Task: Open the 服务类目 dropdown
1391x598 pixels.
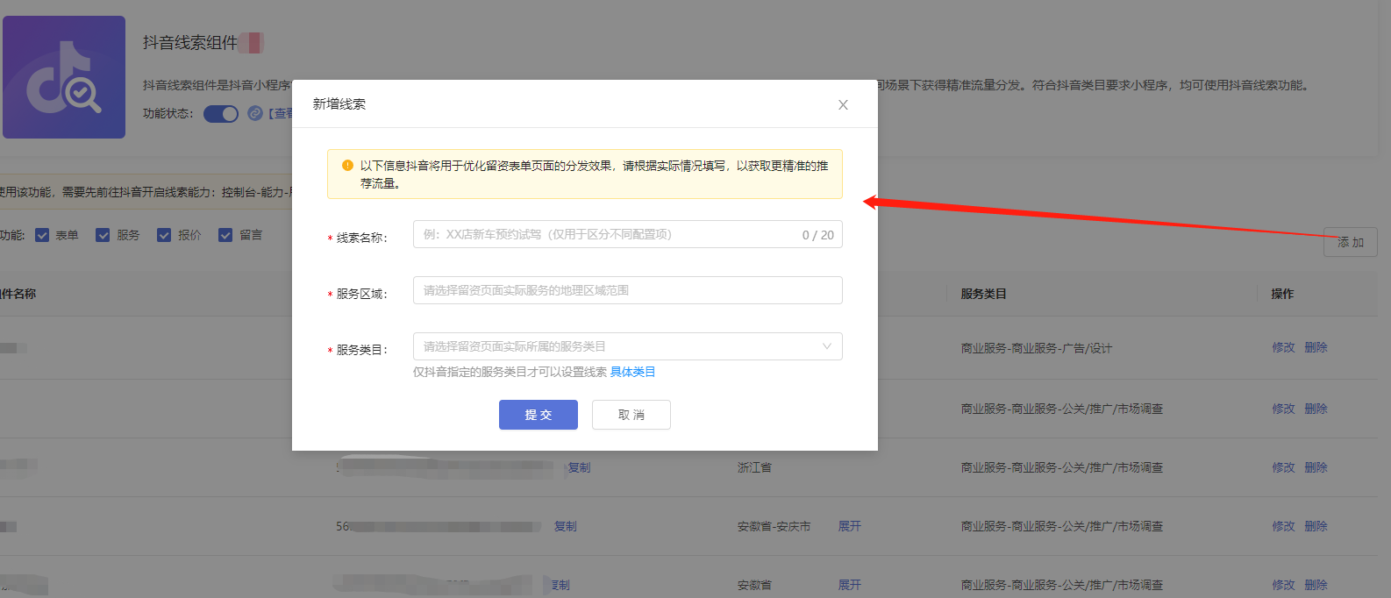Action: [627, 346]
